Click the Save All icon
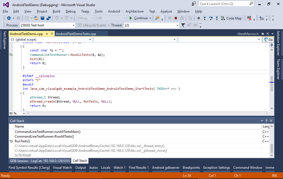 (x=49, y=18)
